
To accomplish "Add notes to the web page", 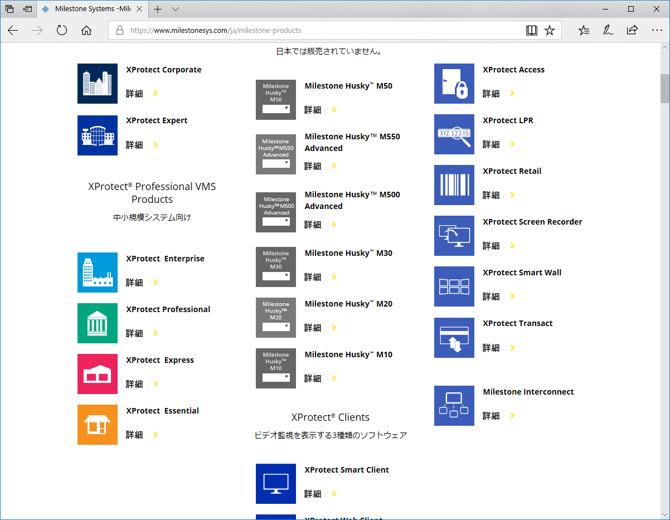I will coord(608,31).
